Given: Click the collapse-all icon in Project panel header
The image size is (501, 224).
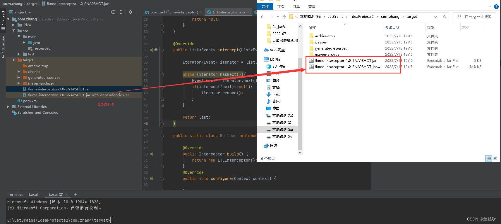Looking at the screenshot, I should (x=121, y=12).
